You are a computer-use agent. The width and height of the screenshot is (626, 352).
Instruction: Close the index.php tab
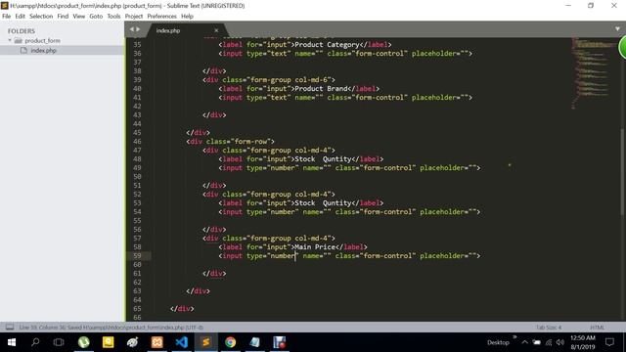point(216,30)
